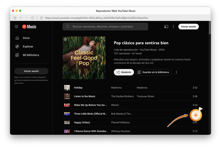Click I Wanna Dance With Somebody thumbnail
This screenshot has width=221, height=148.
67,131
